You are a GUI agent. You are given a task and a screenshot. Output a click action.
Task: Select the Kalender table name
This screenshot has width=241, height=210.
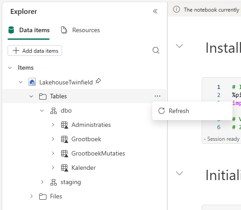click(83, 168)
